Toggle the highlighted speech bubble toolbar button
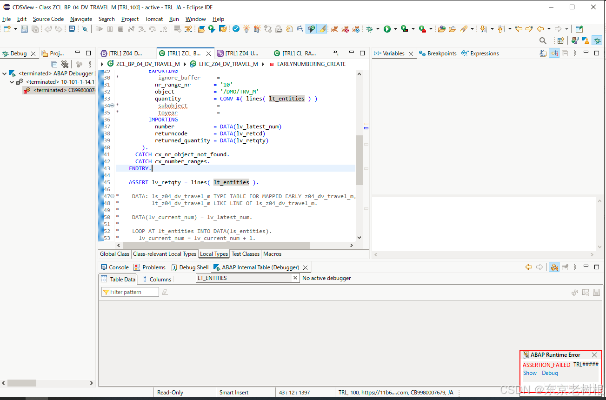Screen dimensions: 606x400 click(311, 29)
